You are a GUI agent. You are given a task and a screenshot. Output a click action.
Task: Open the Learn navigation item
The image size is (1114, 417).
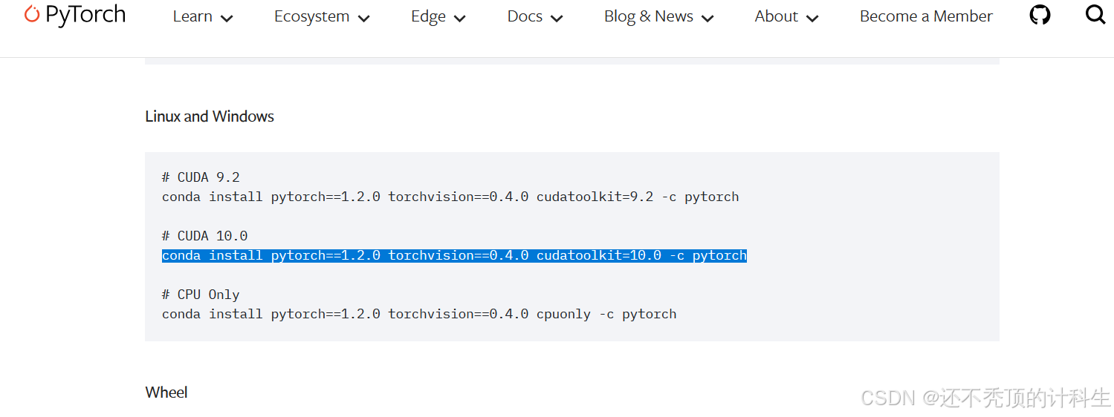pos(192,16)
